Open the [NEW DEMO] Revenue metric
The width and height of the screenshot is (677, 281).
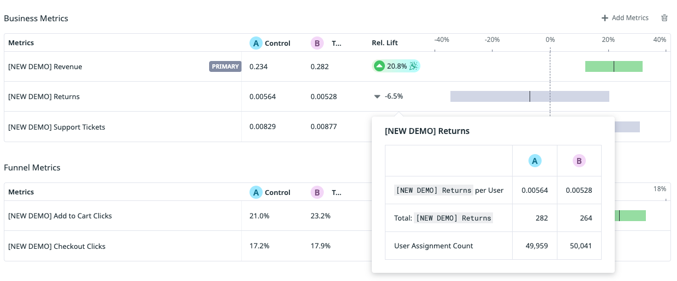coord(45,66)
